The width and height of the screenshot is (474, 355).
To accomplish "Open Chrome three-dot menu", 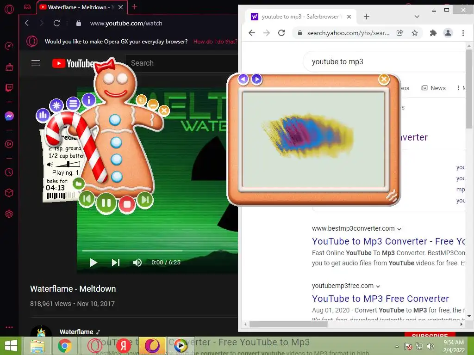I will [x=463, y=33].
